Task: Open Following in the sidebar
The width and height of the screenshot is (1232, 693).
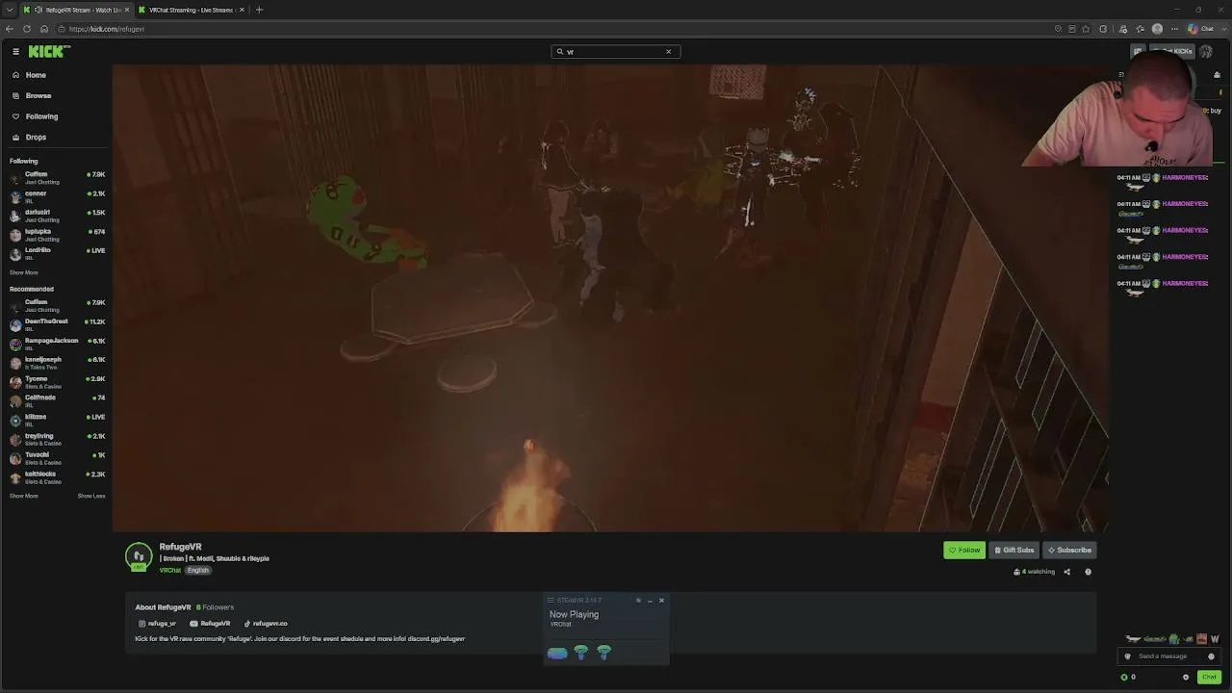Action: point(41,116)
